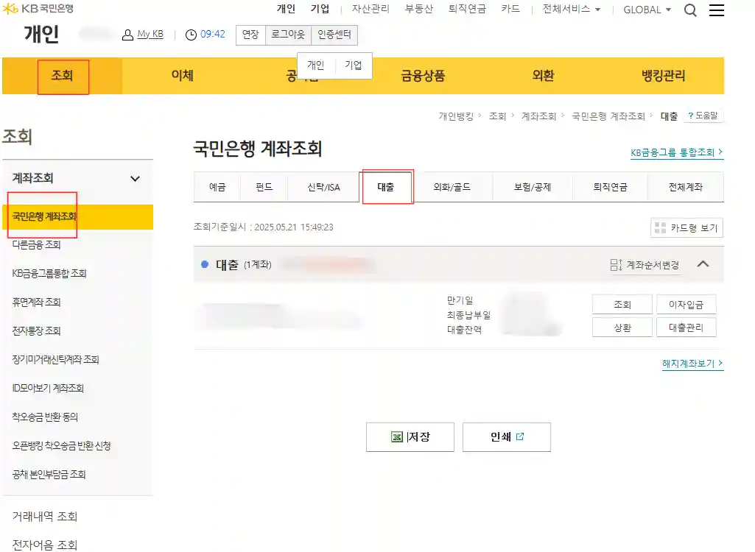The height and width of the screenshot is (552, 755).
Task: Click the 계좌순서변경 button
Action: tap(645, 265)
